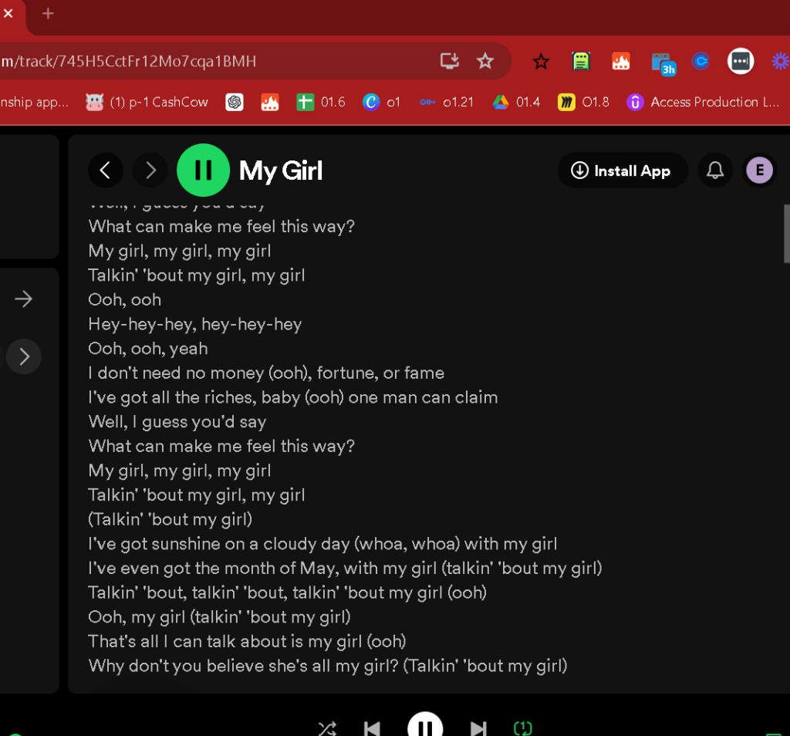Image resolution: width=790 pixels, height=736 pixels.
Task: Click lyric 'I've got all the riches, baby'
Action: pos(194,397)
